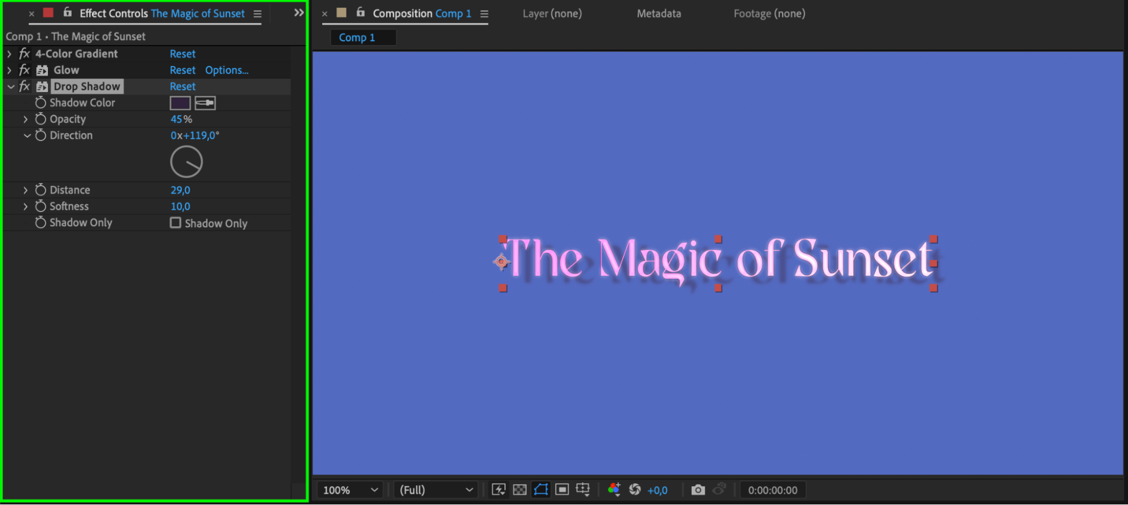Reset the Drop Shadow effect

[x=182, y=86]
